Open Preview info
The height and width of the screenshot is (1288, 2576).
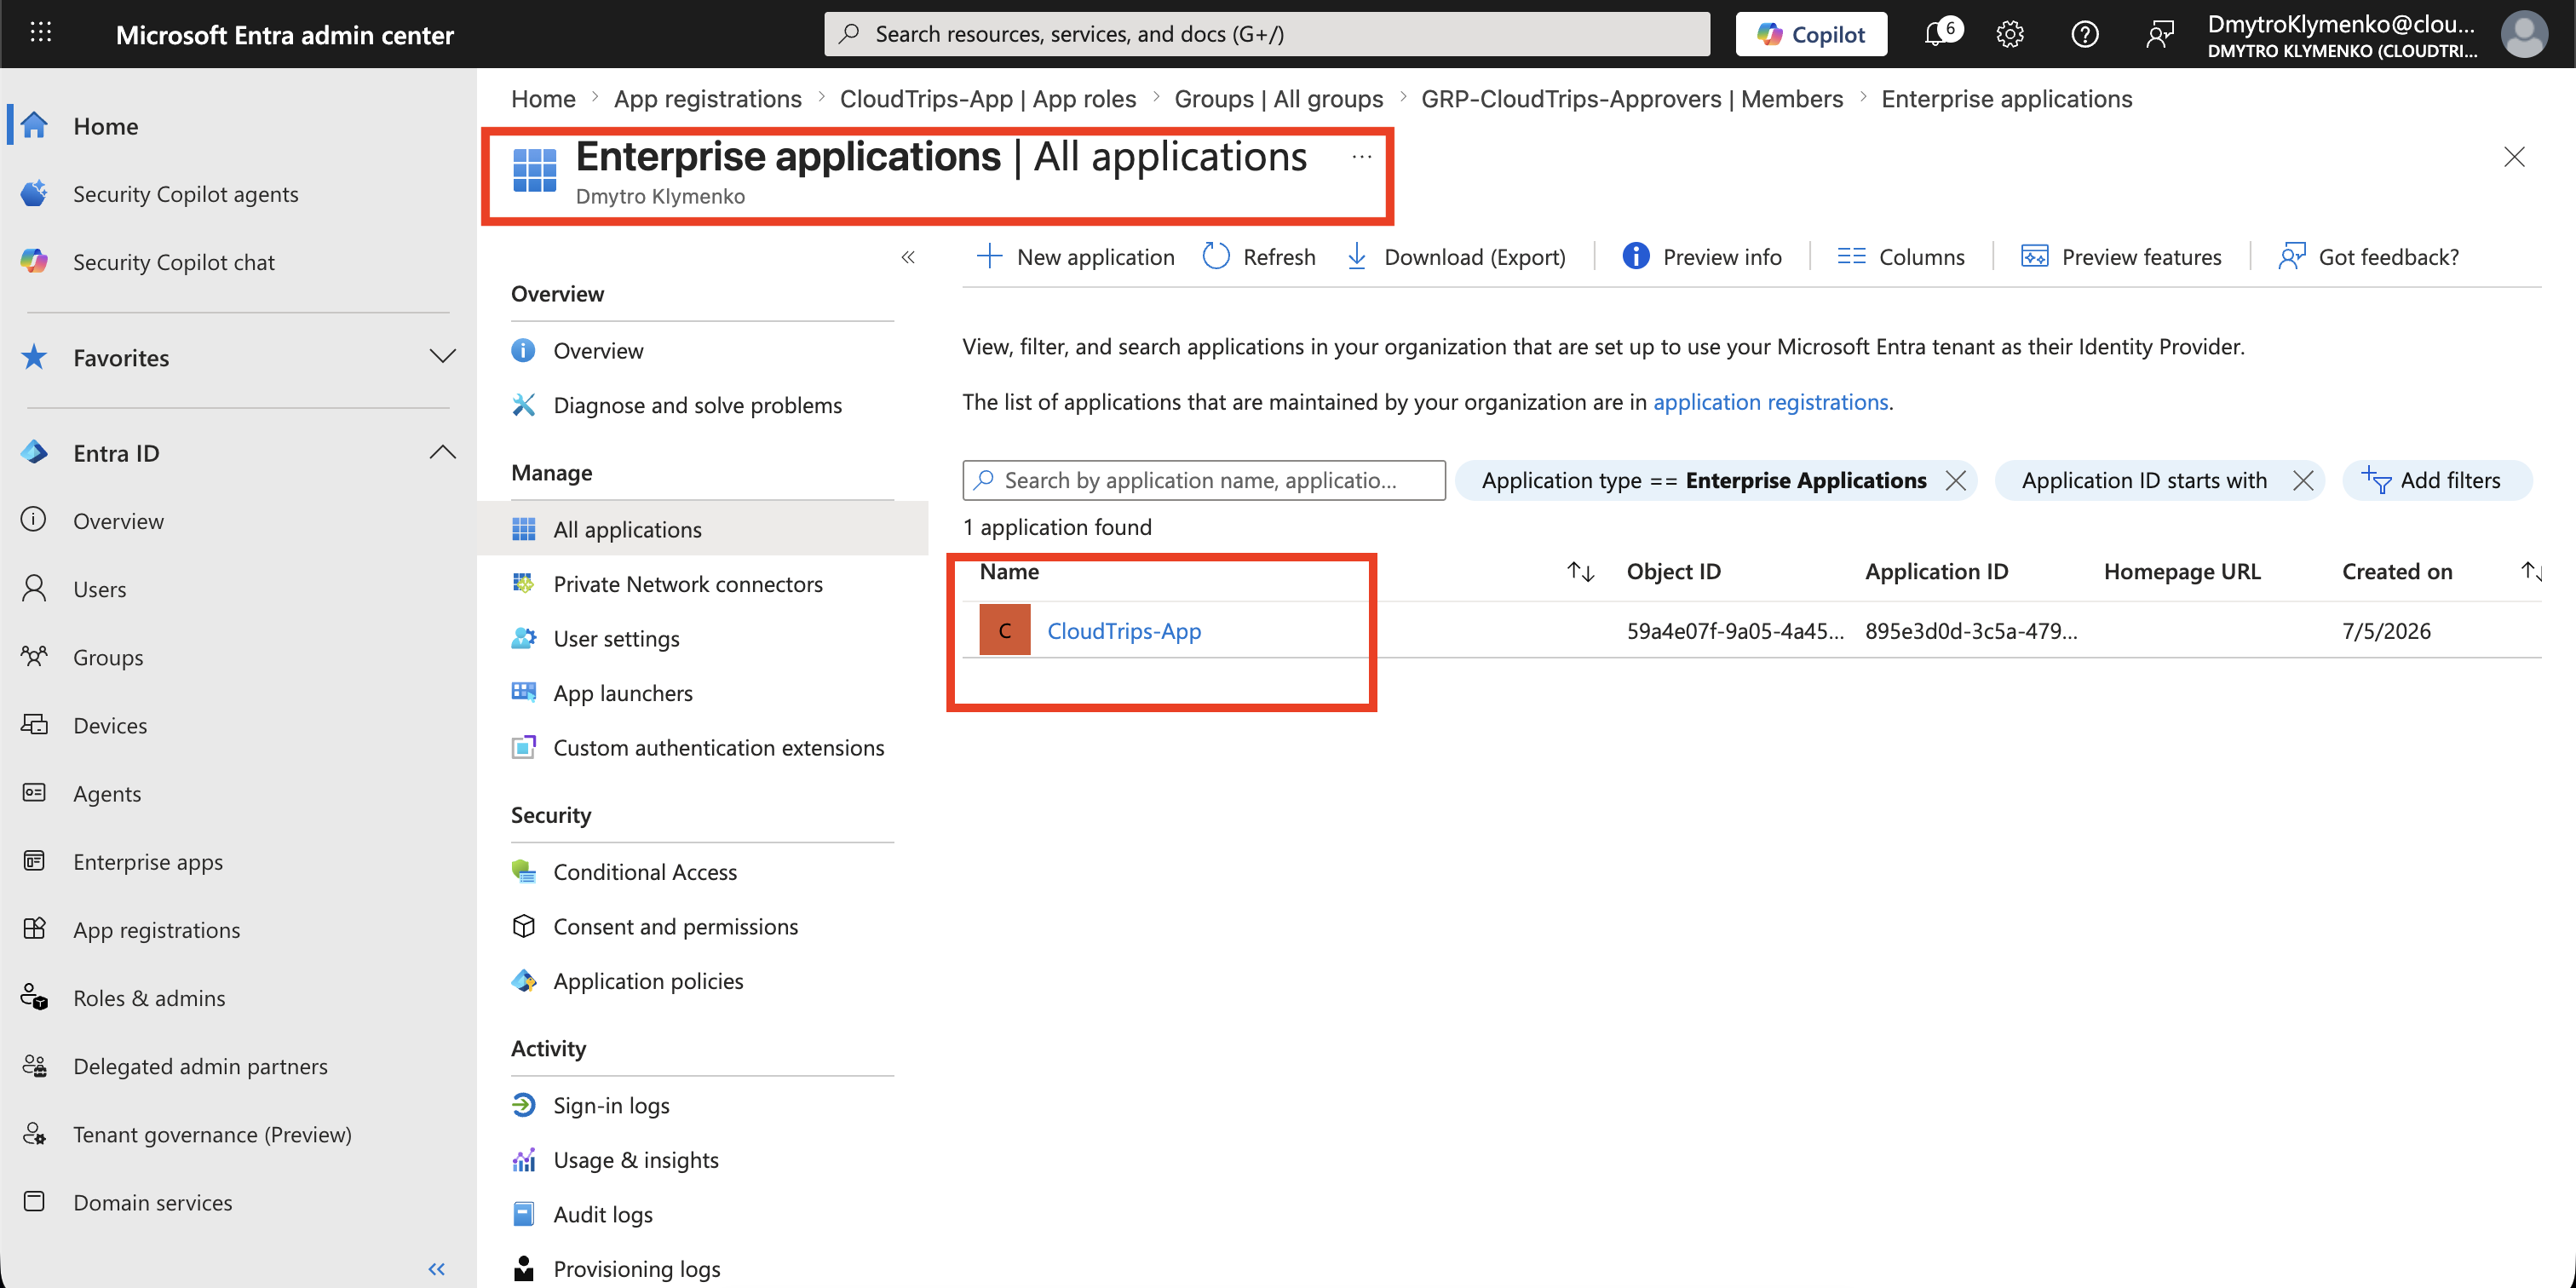click(x=1702, y=257)
